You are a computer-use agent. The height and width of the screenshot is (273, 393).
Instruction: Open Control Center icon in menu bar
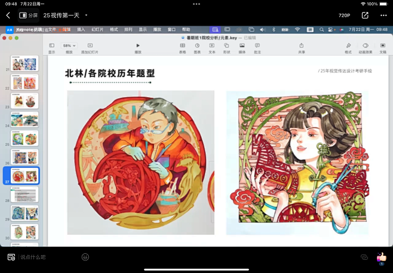point(330,30)
